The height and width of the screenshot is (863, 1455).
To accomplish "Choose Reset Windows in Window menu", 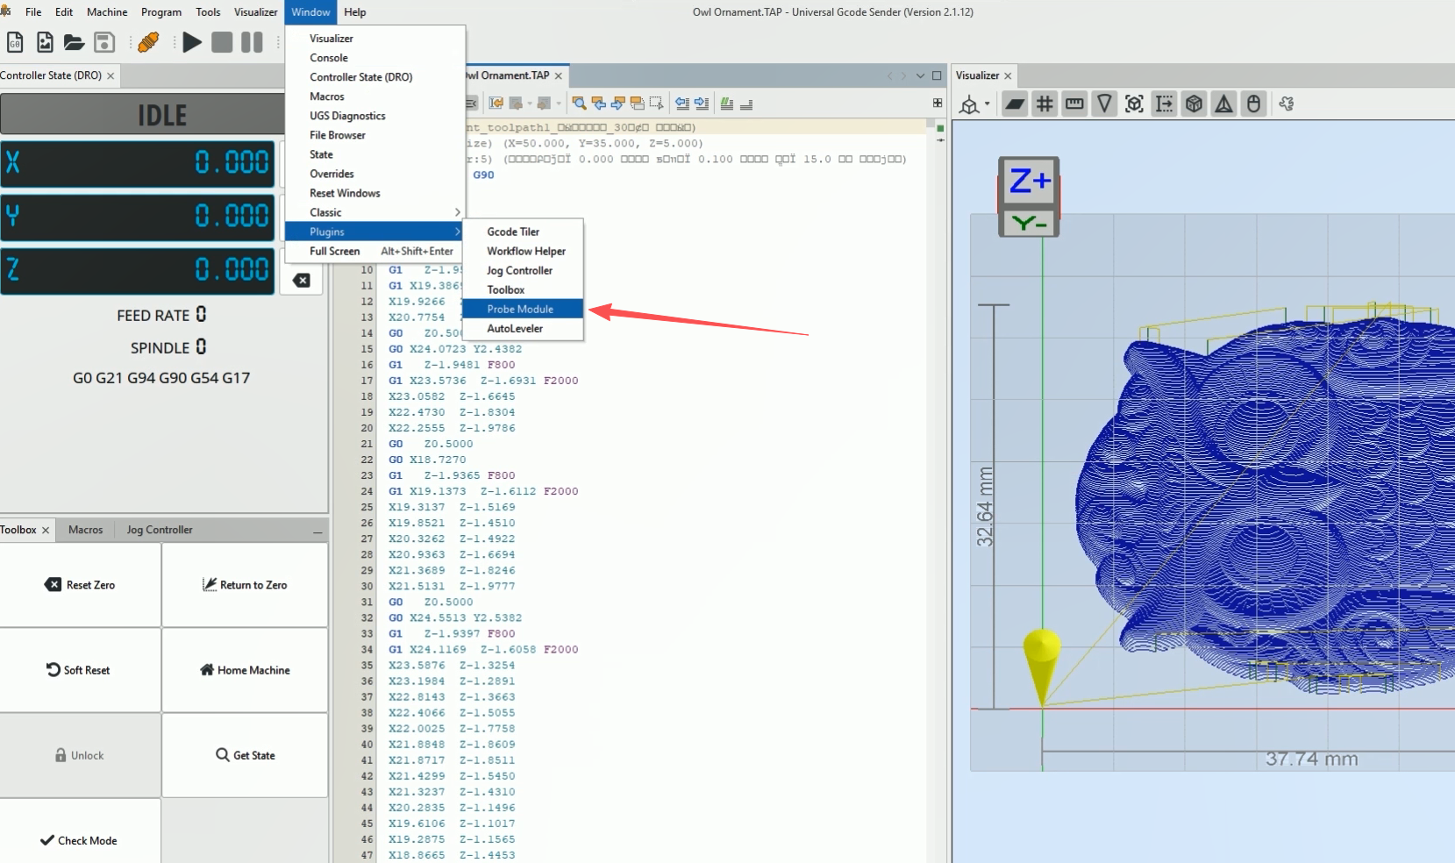I will tap(375, 193).
